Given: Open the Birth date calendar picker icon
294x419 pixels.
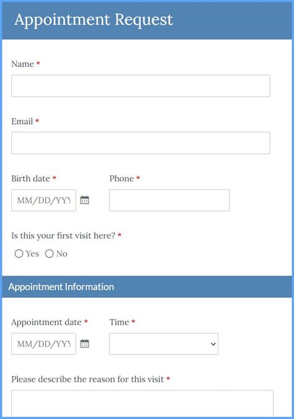Looking at the screenshot, I should click(x=84, y=200).
